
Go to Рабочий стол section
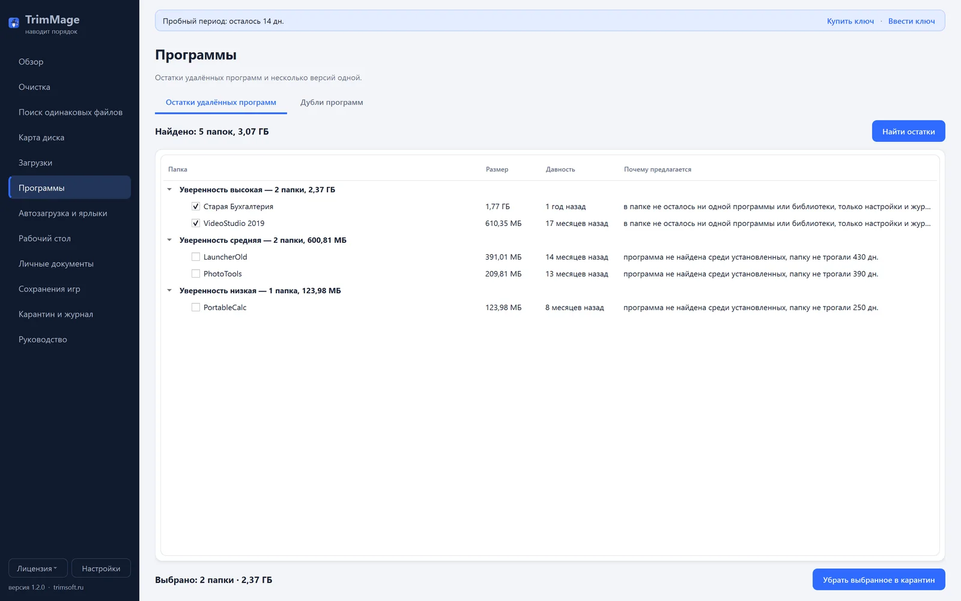click(70, 238)
